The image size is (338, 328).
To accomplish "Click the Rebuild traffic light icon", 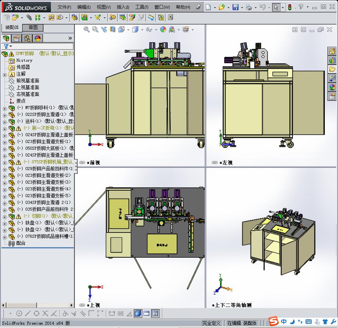I will [290, 7].
